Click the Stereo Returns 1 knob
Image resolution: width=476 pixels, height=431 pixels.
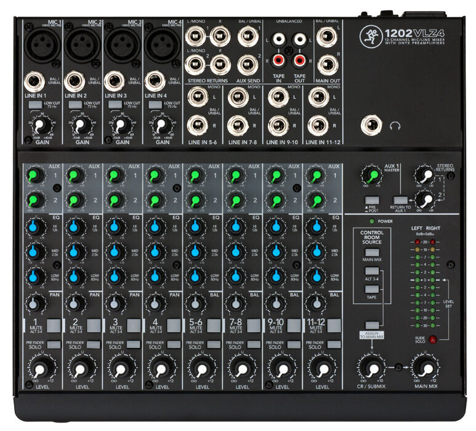point(426,175)
